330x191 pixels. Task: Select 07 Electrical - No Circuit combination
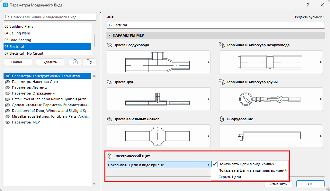point(47,53)
